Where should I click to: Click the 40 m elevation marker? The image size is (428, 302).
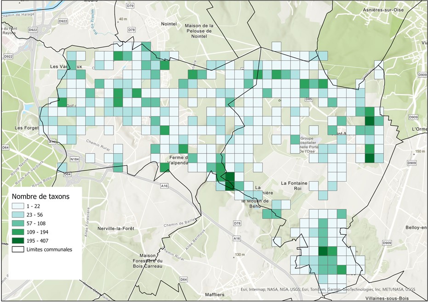[x=121, y=19]
